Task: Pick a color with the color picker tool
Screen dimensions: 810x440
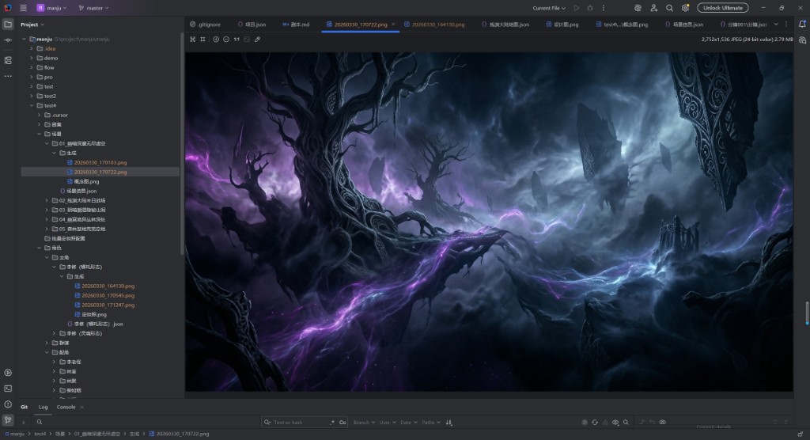Action: click(x=258, y=39)
